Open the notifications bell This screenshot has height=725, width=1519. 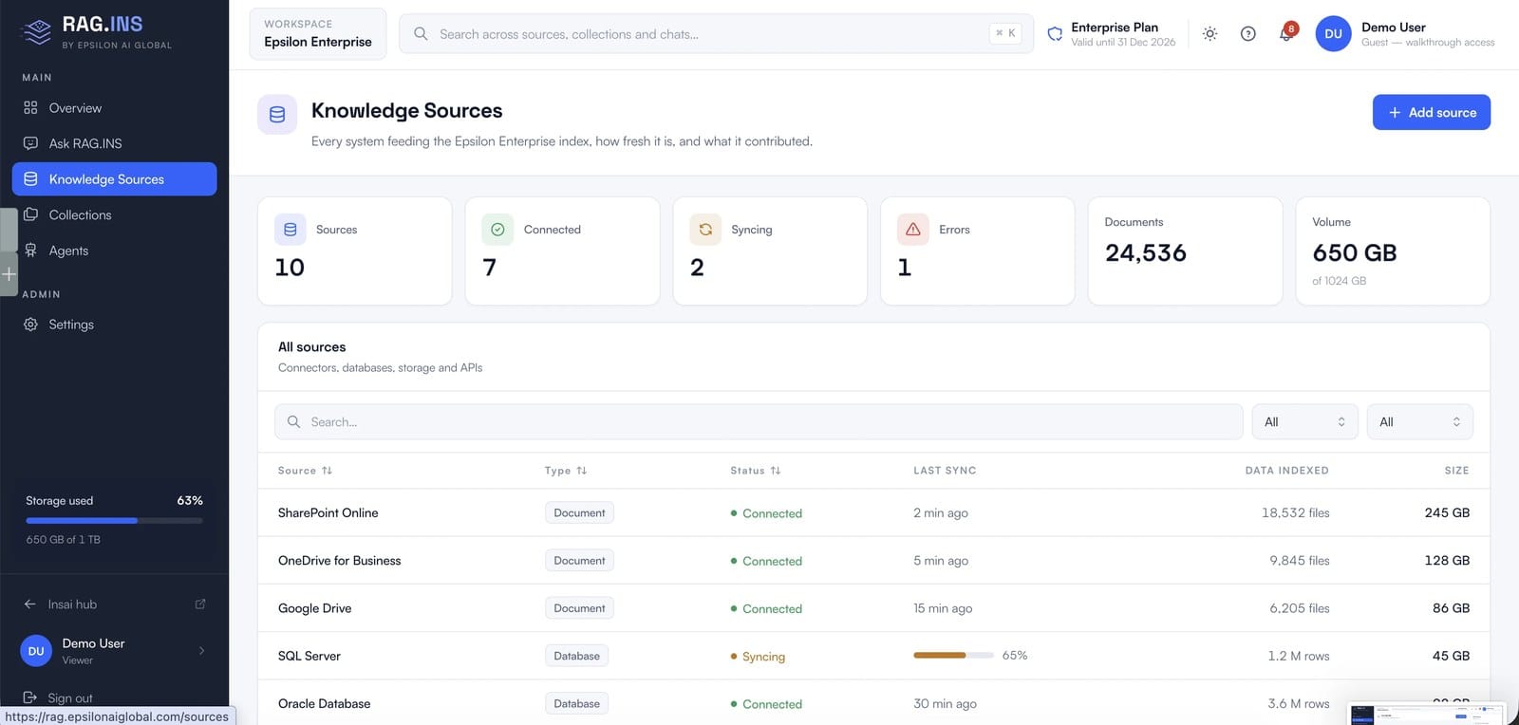coord(1286,34)
